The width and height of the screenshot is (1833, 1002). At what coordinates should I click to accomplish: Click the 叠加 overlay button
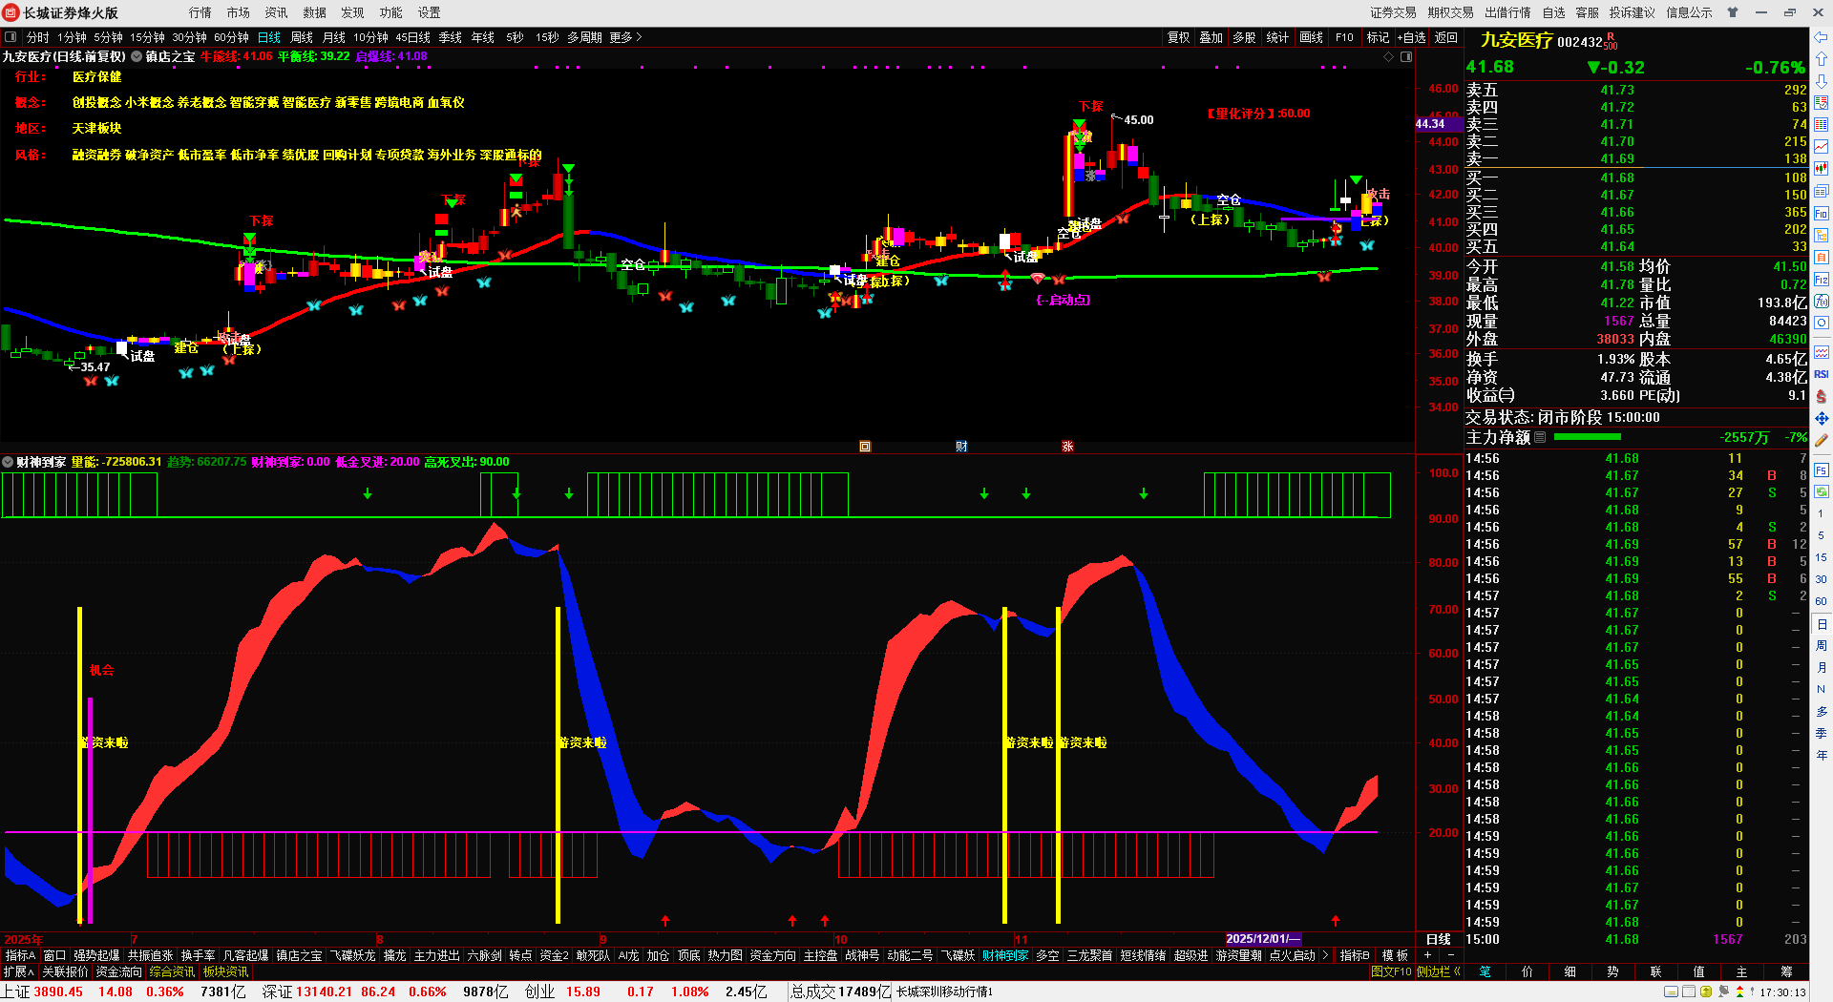pos(1211,37)
